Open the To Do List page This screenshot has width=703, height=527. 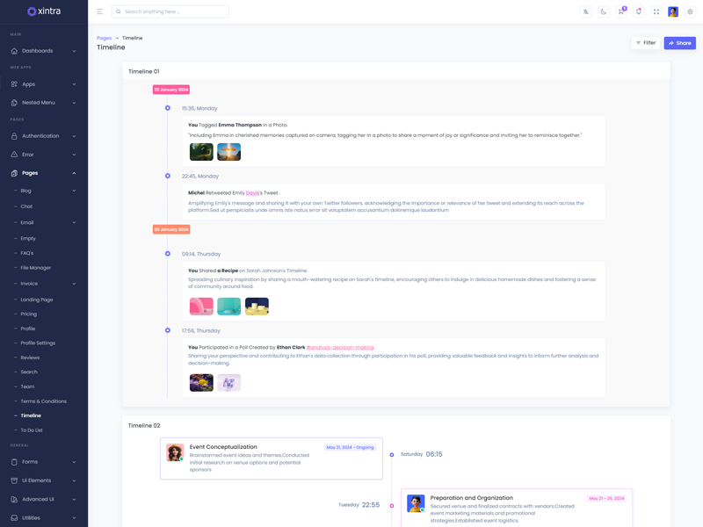tap(32, 430)
